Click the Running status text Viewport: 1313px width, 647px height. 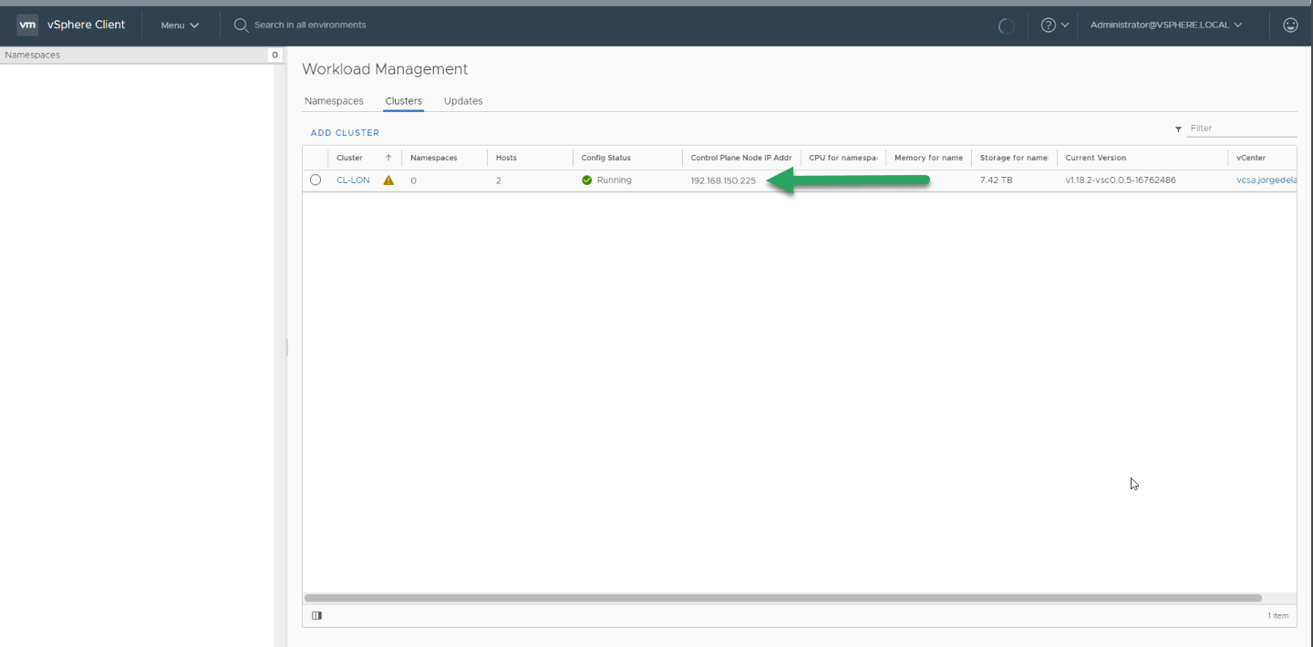[x=615, y=180]
